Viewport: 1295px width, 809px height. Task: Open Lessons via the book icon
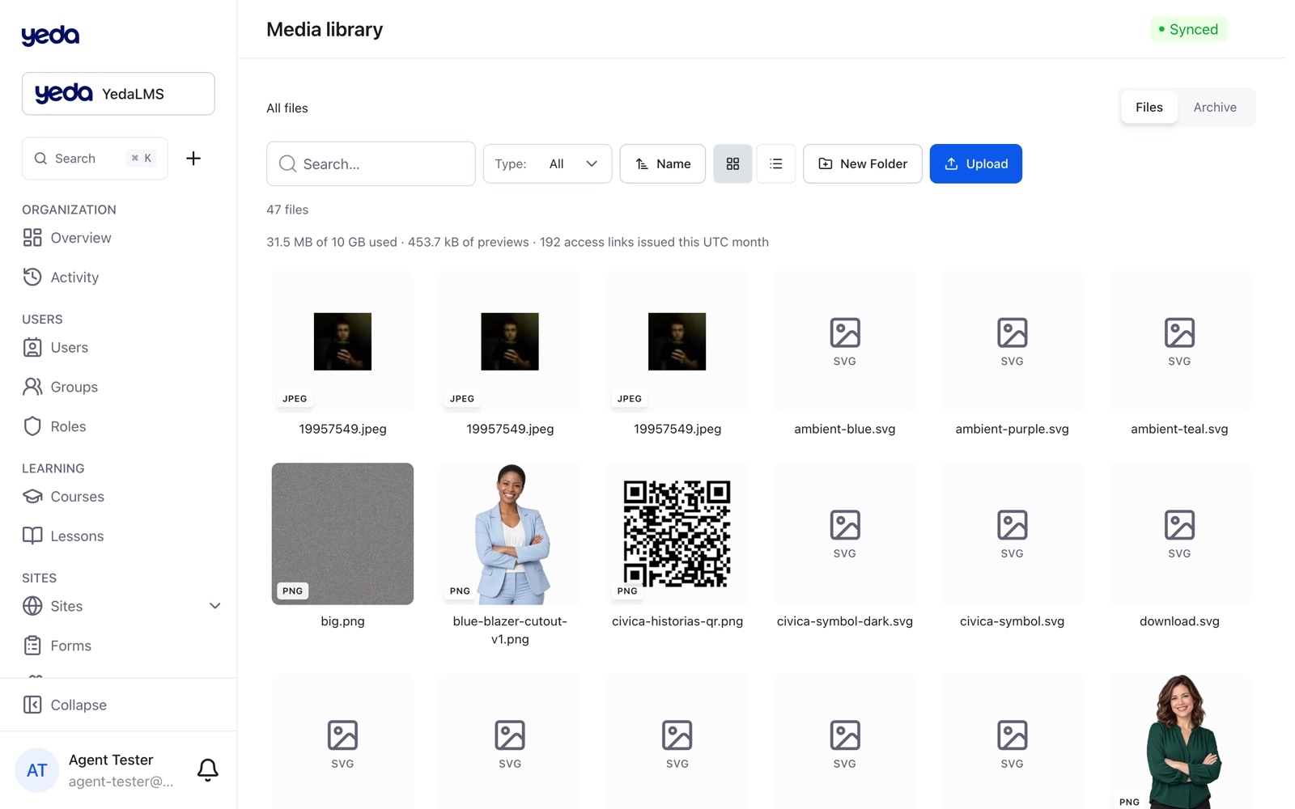point(32,536)
